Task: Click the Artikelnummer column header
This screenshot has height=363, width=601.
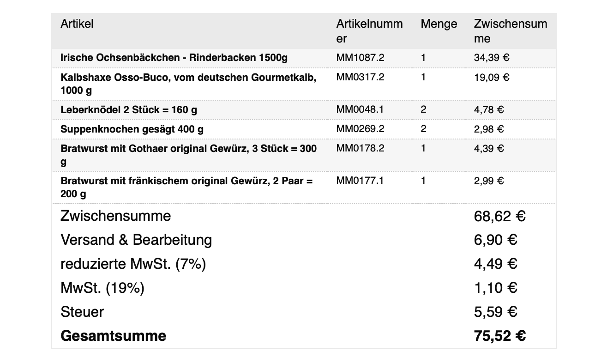Action: pyautogui.click(x=369, y=31)
